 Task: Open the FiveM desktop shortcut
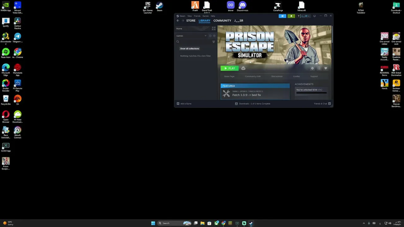[195, 7]
